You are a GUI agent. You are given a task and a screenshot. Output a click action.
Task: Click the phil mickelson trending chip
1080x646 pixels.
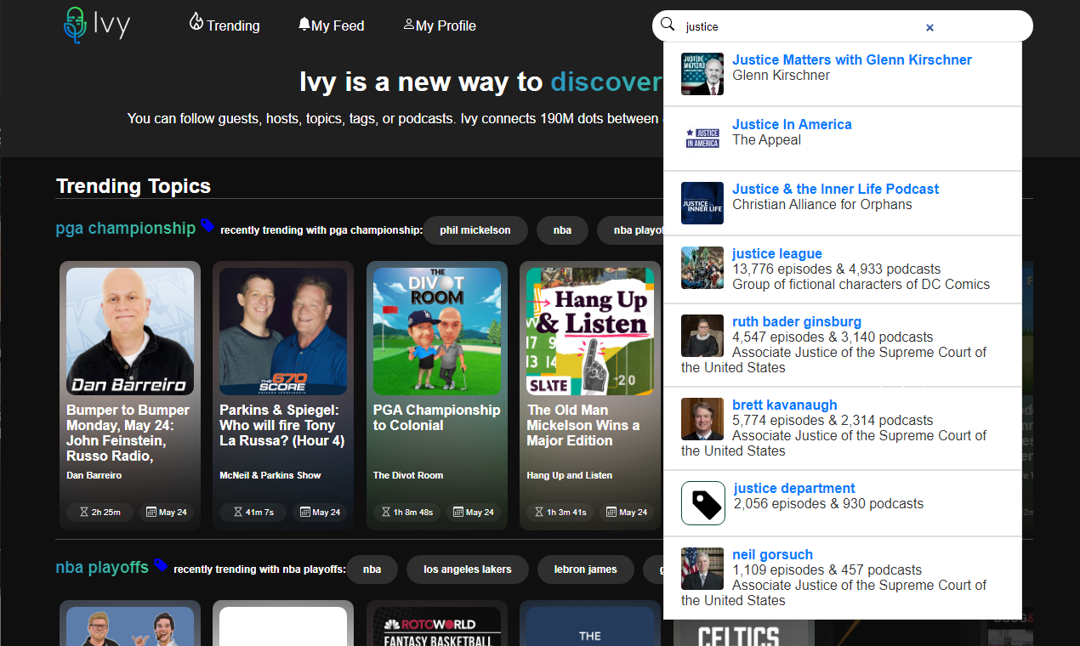475,229
